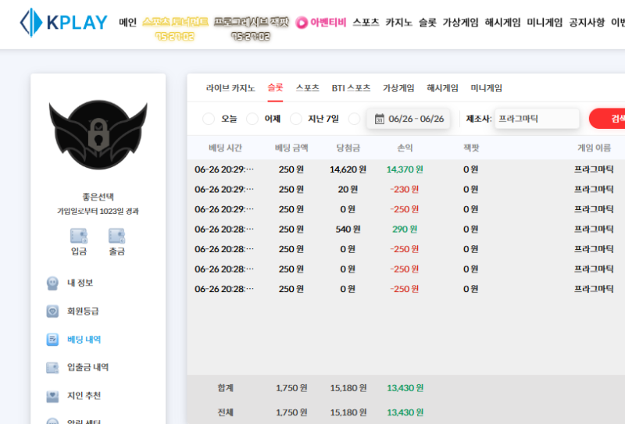The height and width of the screenshot is (424, 625).
Task: Open 카지노 in top navigation
Action: point(398,23)
